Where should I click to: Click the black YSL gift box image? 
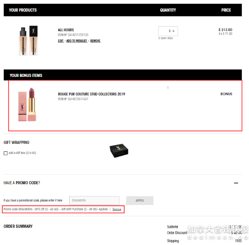(119, 151)
